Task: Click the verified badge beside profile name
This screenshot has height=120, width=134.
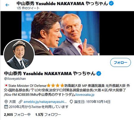Action: pos(99,74)
